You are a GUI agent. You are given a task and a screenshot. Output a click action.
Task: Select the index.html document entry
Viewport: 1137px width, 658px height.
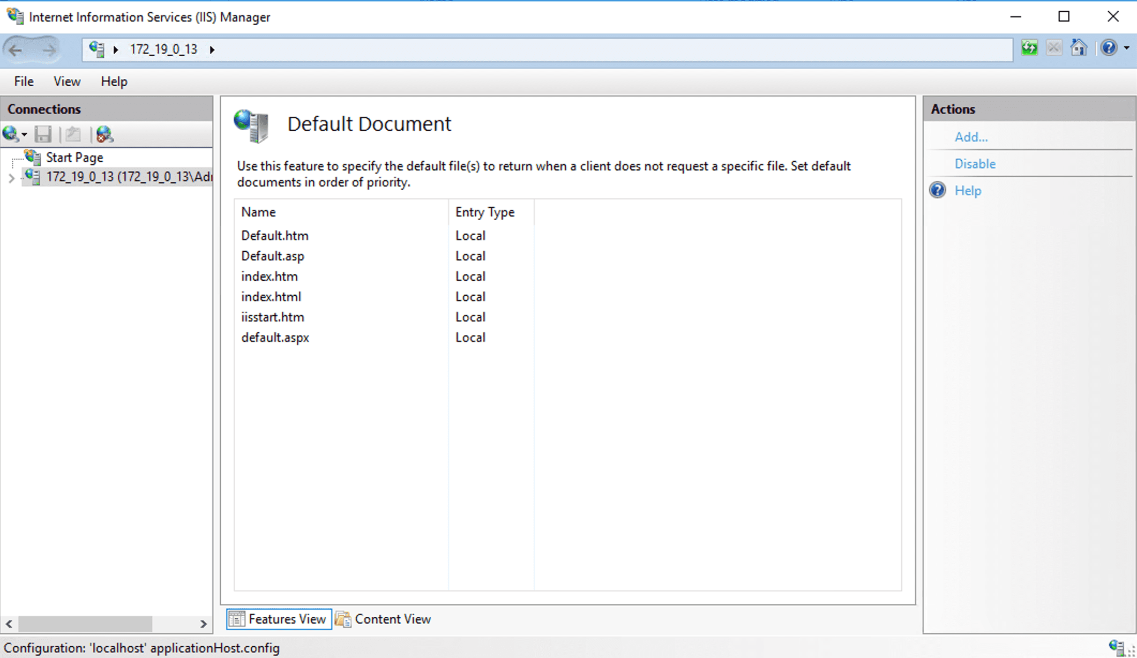(x=271, y=297)
